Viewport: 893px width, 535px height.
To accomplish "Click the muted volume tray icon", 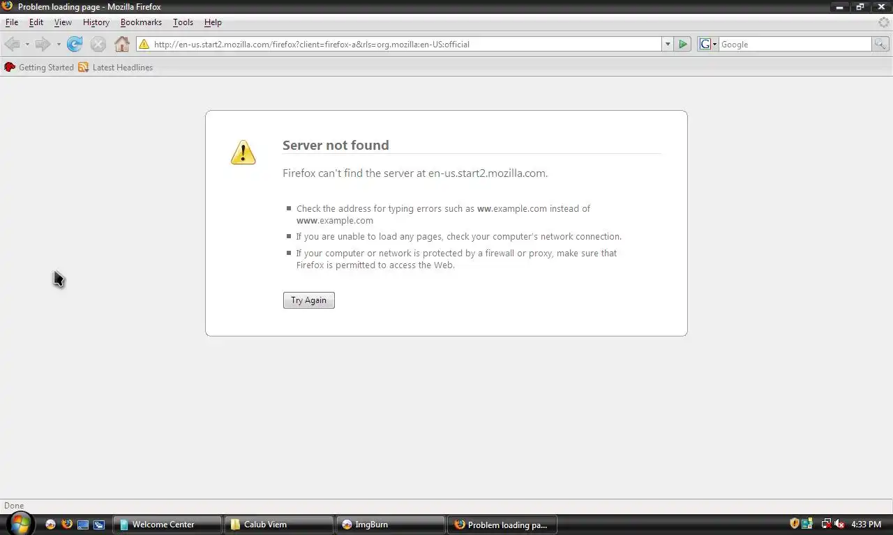I will pos(839,524).
